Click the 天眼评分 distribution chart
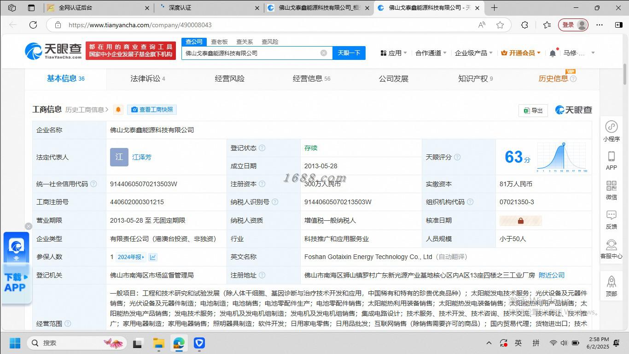This screenshot has width=629, height=354. click(562, 157)
